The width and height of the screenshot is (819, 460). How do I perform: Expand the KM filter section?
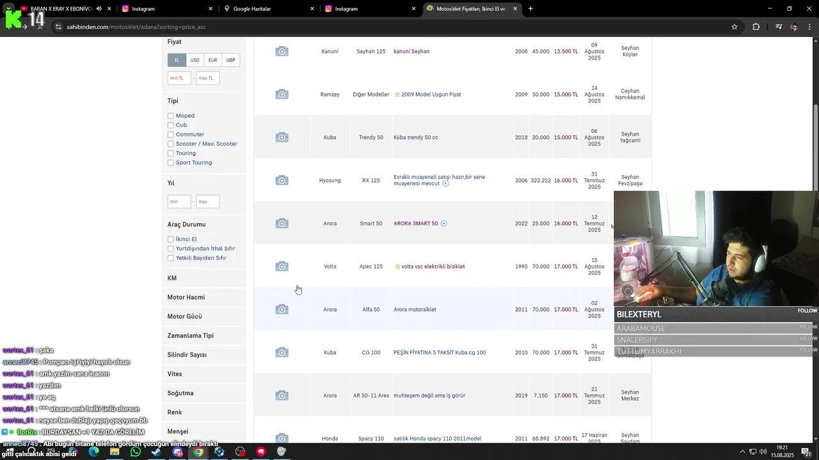[x=203, y=278]
